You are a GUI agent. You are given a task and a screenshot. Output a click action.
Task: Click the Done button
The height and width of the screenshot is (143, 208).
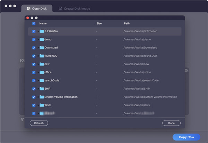[171, 123]
